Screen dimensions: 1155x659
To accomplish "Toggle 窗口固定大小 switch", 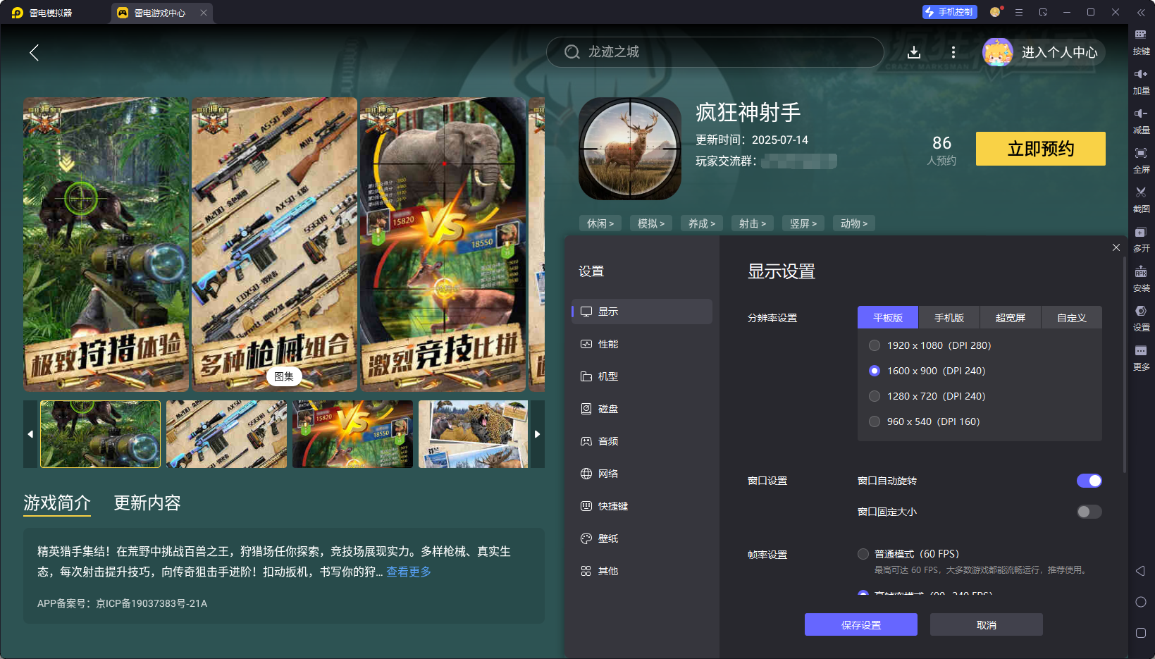I will click(x=1089, y=512).
